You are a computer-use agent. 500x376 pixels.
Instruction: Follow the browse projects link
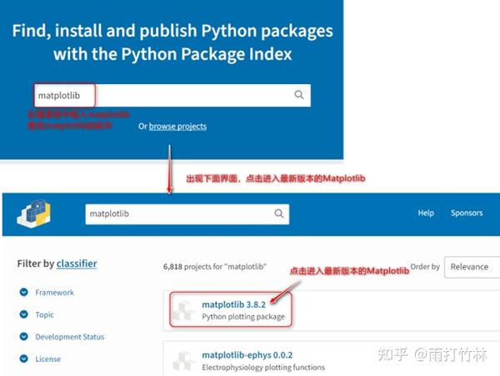[177, 126]
